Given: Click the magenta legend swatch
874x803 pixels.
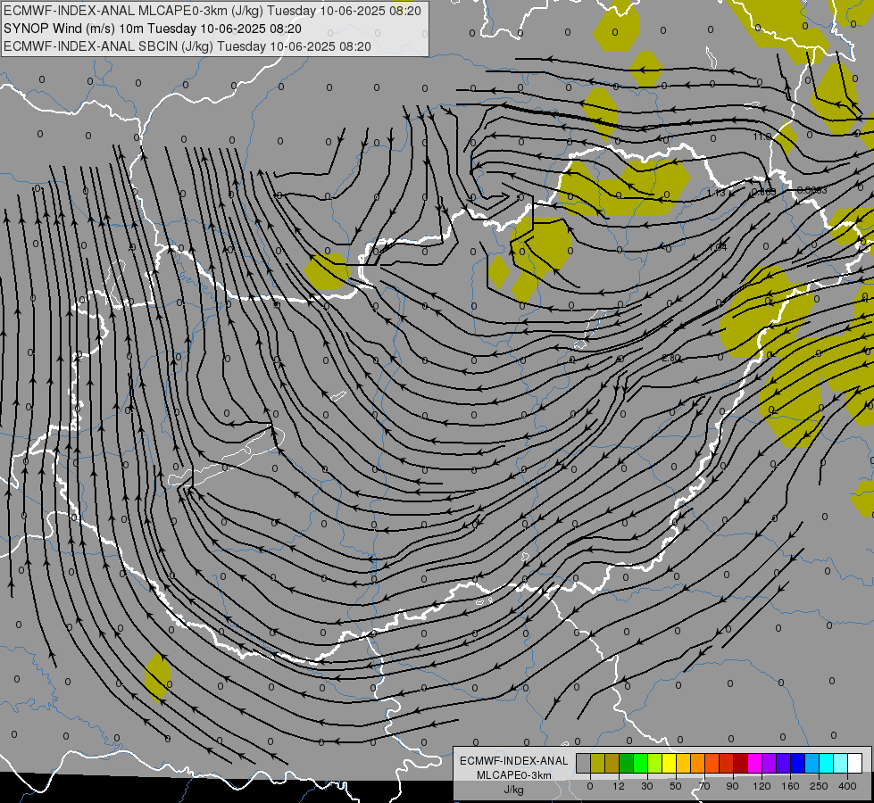Looking at the screenshot, I should (755, 763).
